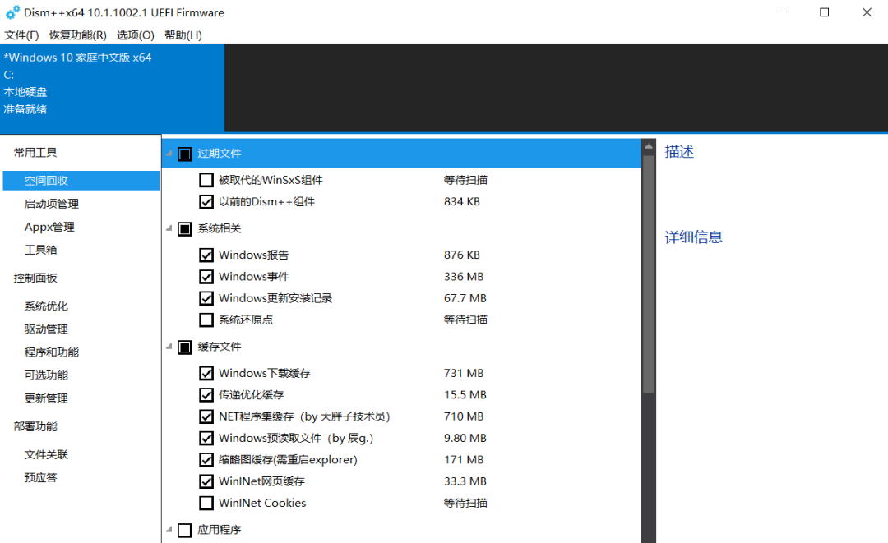Image resolution: width=888 pixels, height=543 pixels.
Task: Click the 731 MB size value
Action: pyautogui.click(x=464, y=373)
